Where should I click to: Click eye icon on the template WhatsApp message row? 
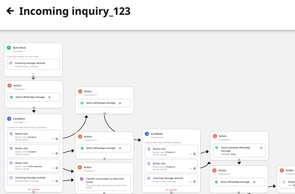click(261, 148)
